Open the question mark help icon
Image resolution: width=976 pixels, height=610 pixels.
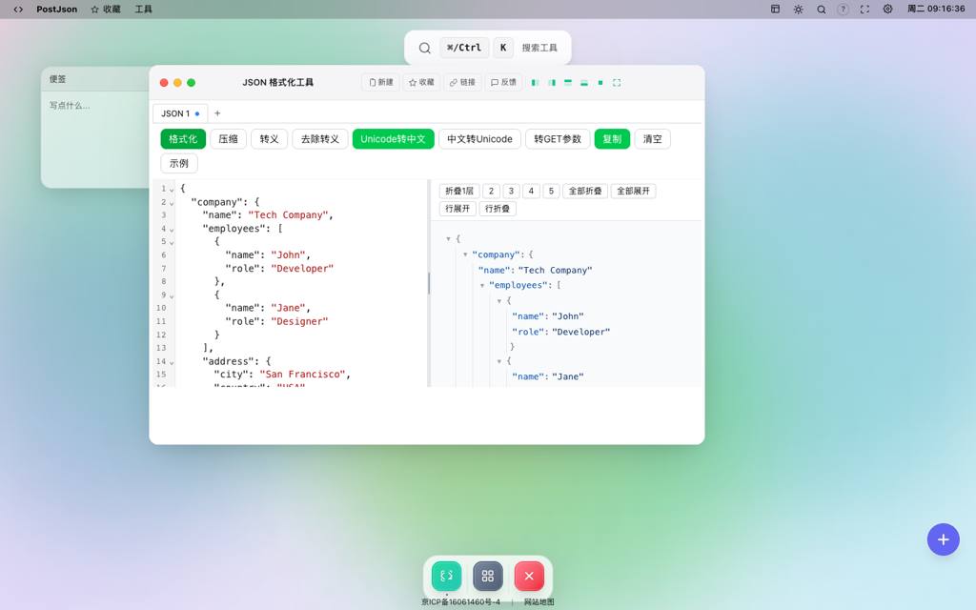click(x=843, y=10)
